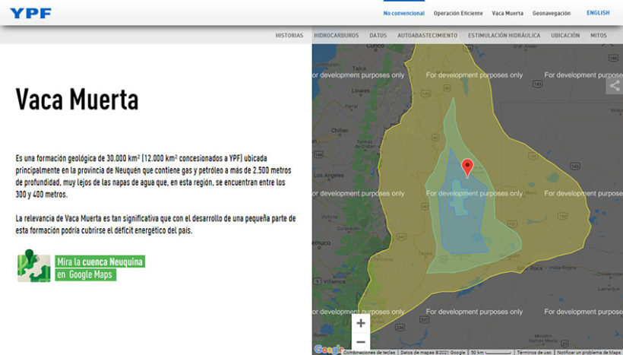This screenshot has height=355, width=623.
Task: Open the AUTOABASTECIMIENTO section
Action: pos(427,35)
